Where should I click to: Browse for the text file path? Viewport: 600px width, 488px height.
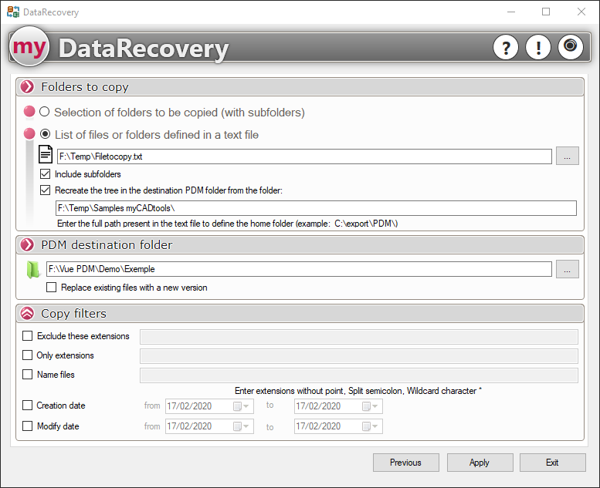coord(567,156)
